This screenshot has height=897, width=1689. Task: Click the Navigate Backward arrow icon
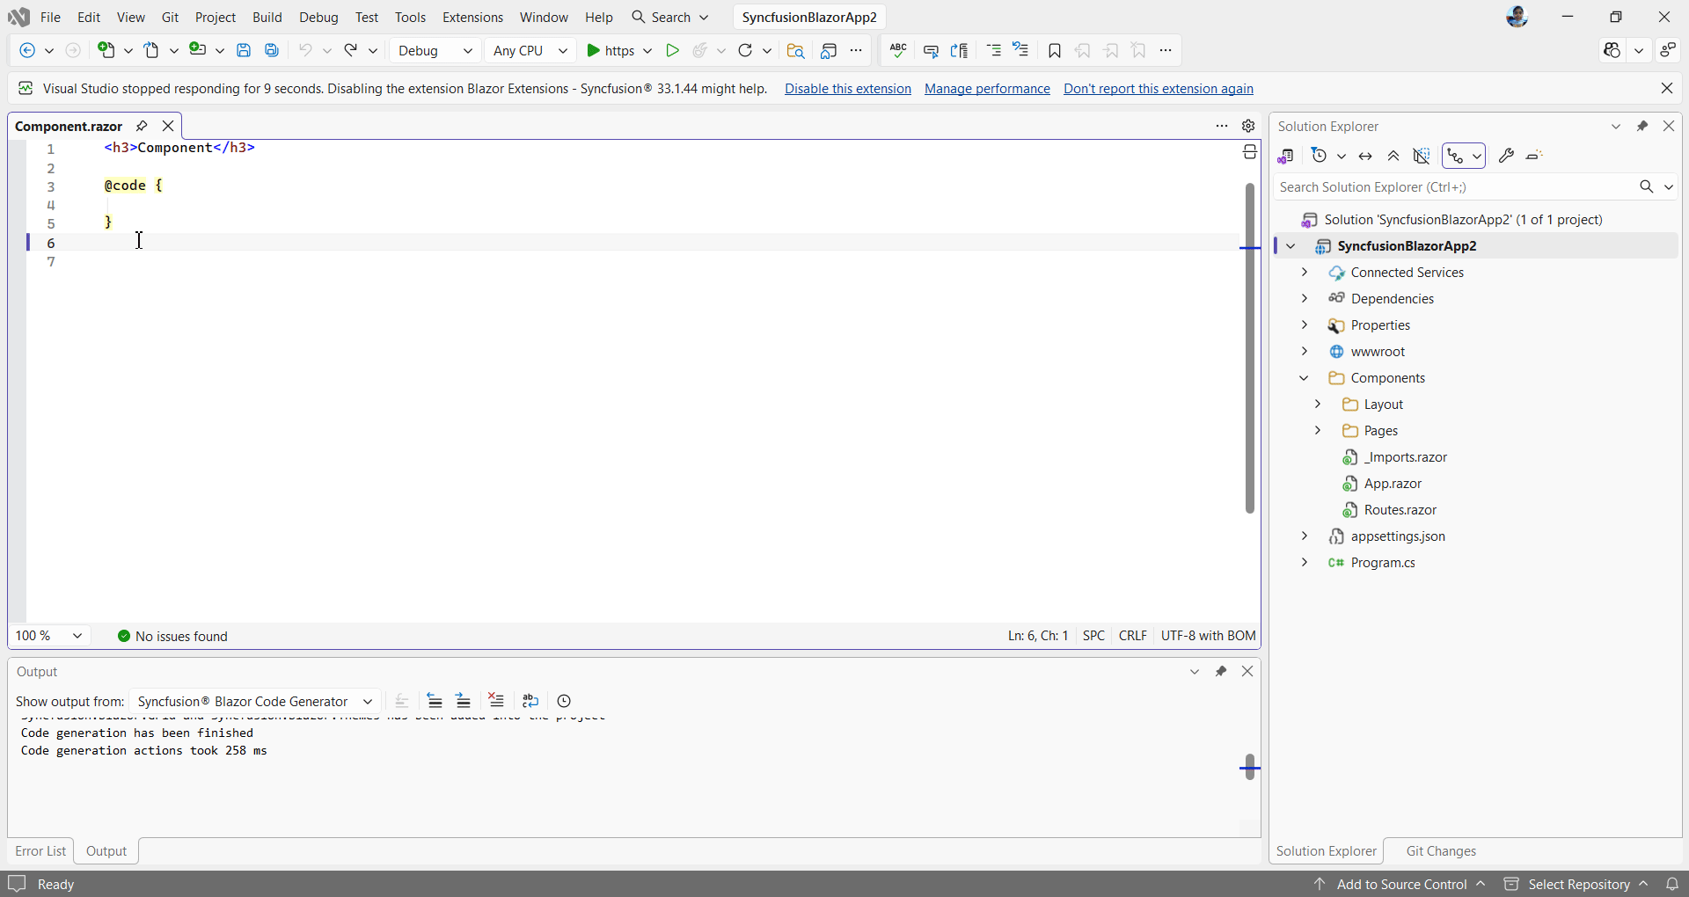(x=28, y=51)
